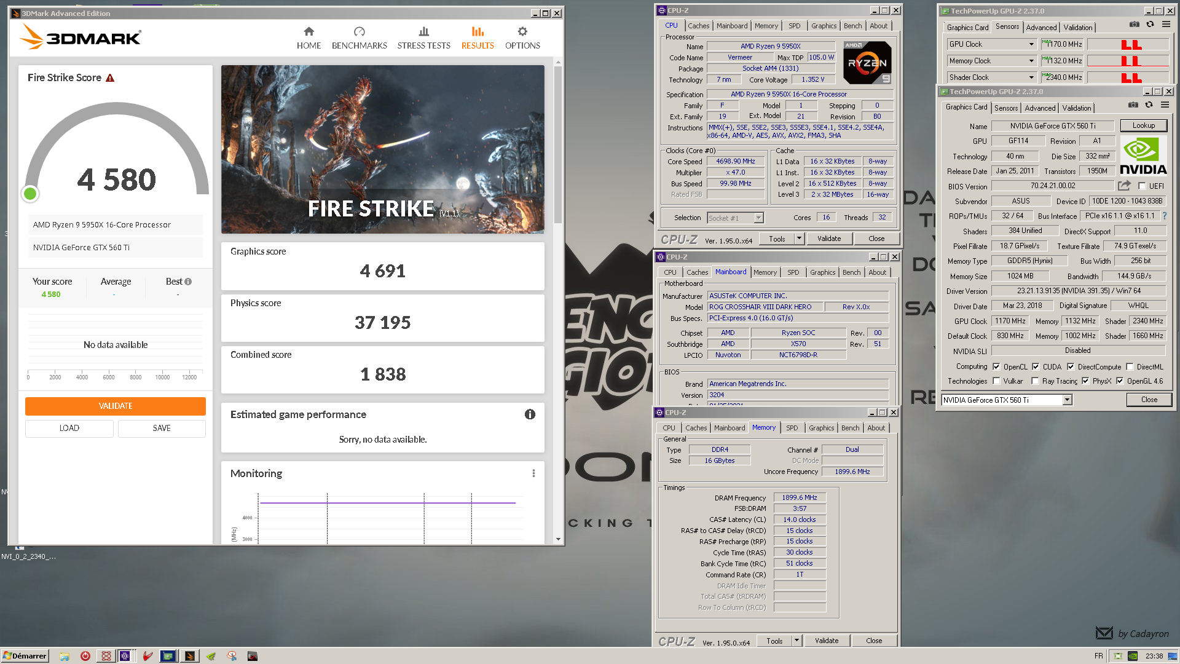
Task: Click the Fire Strike thumbnail image
Action: [382, 149]
